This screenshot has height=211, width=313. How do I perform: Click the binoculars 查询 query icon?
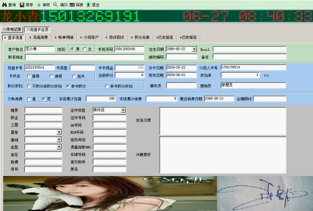tap(4, 5)
